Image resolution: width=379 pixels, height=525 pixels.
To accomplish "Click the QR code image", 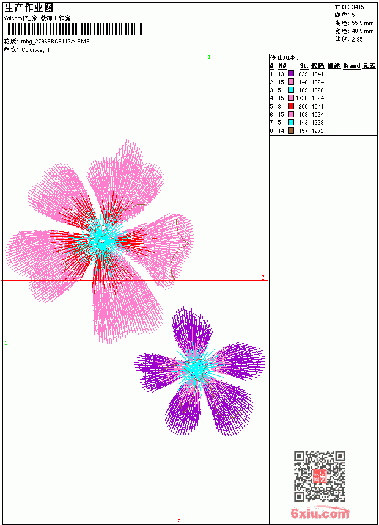I will tap(320, 476).
